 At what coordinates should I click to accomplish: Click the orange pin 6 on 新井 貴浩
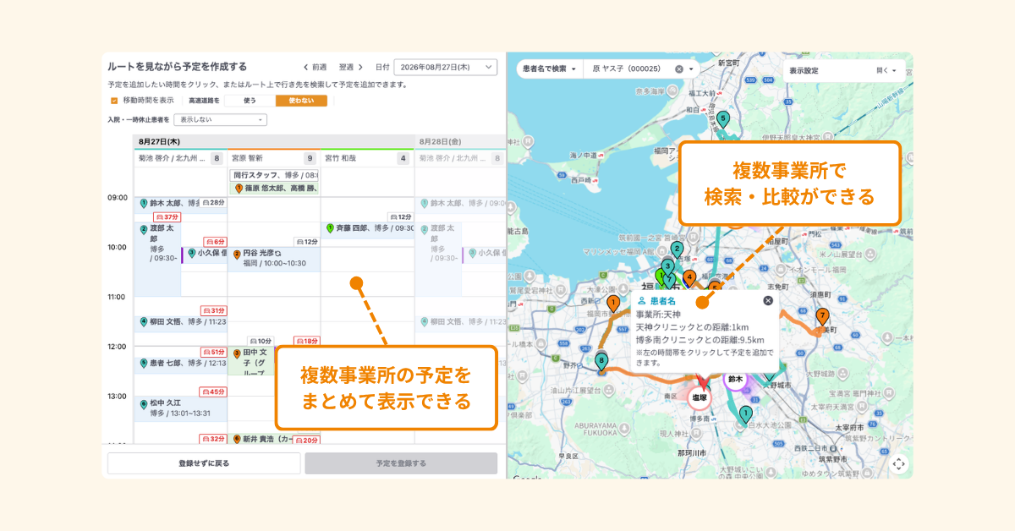[237, 440]
